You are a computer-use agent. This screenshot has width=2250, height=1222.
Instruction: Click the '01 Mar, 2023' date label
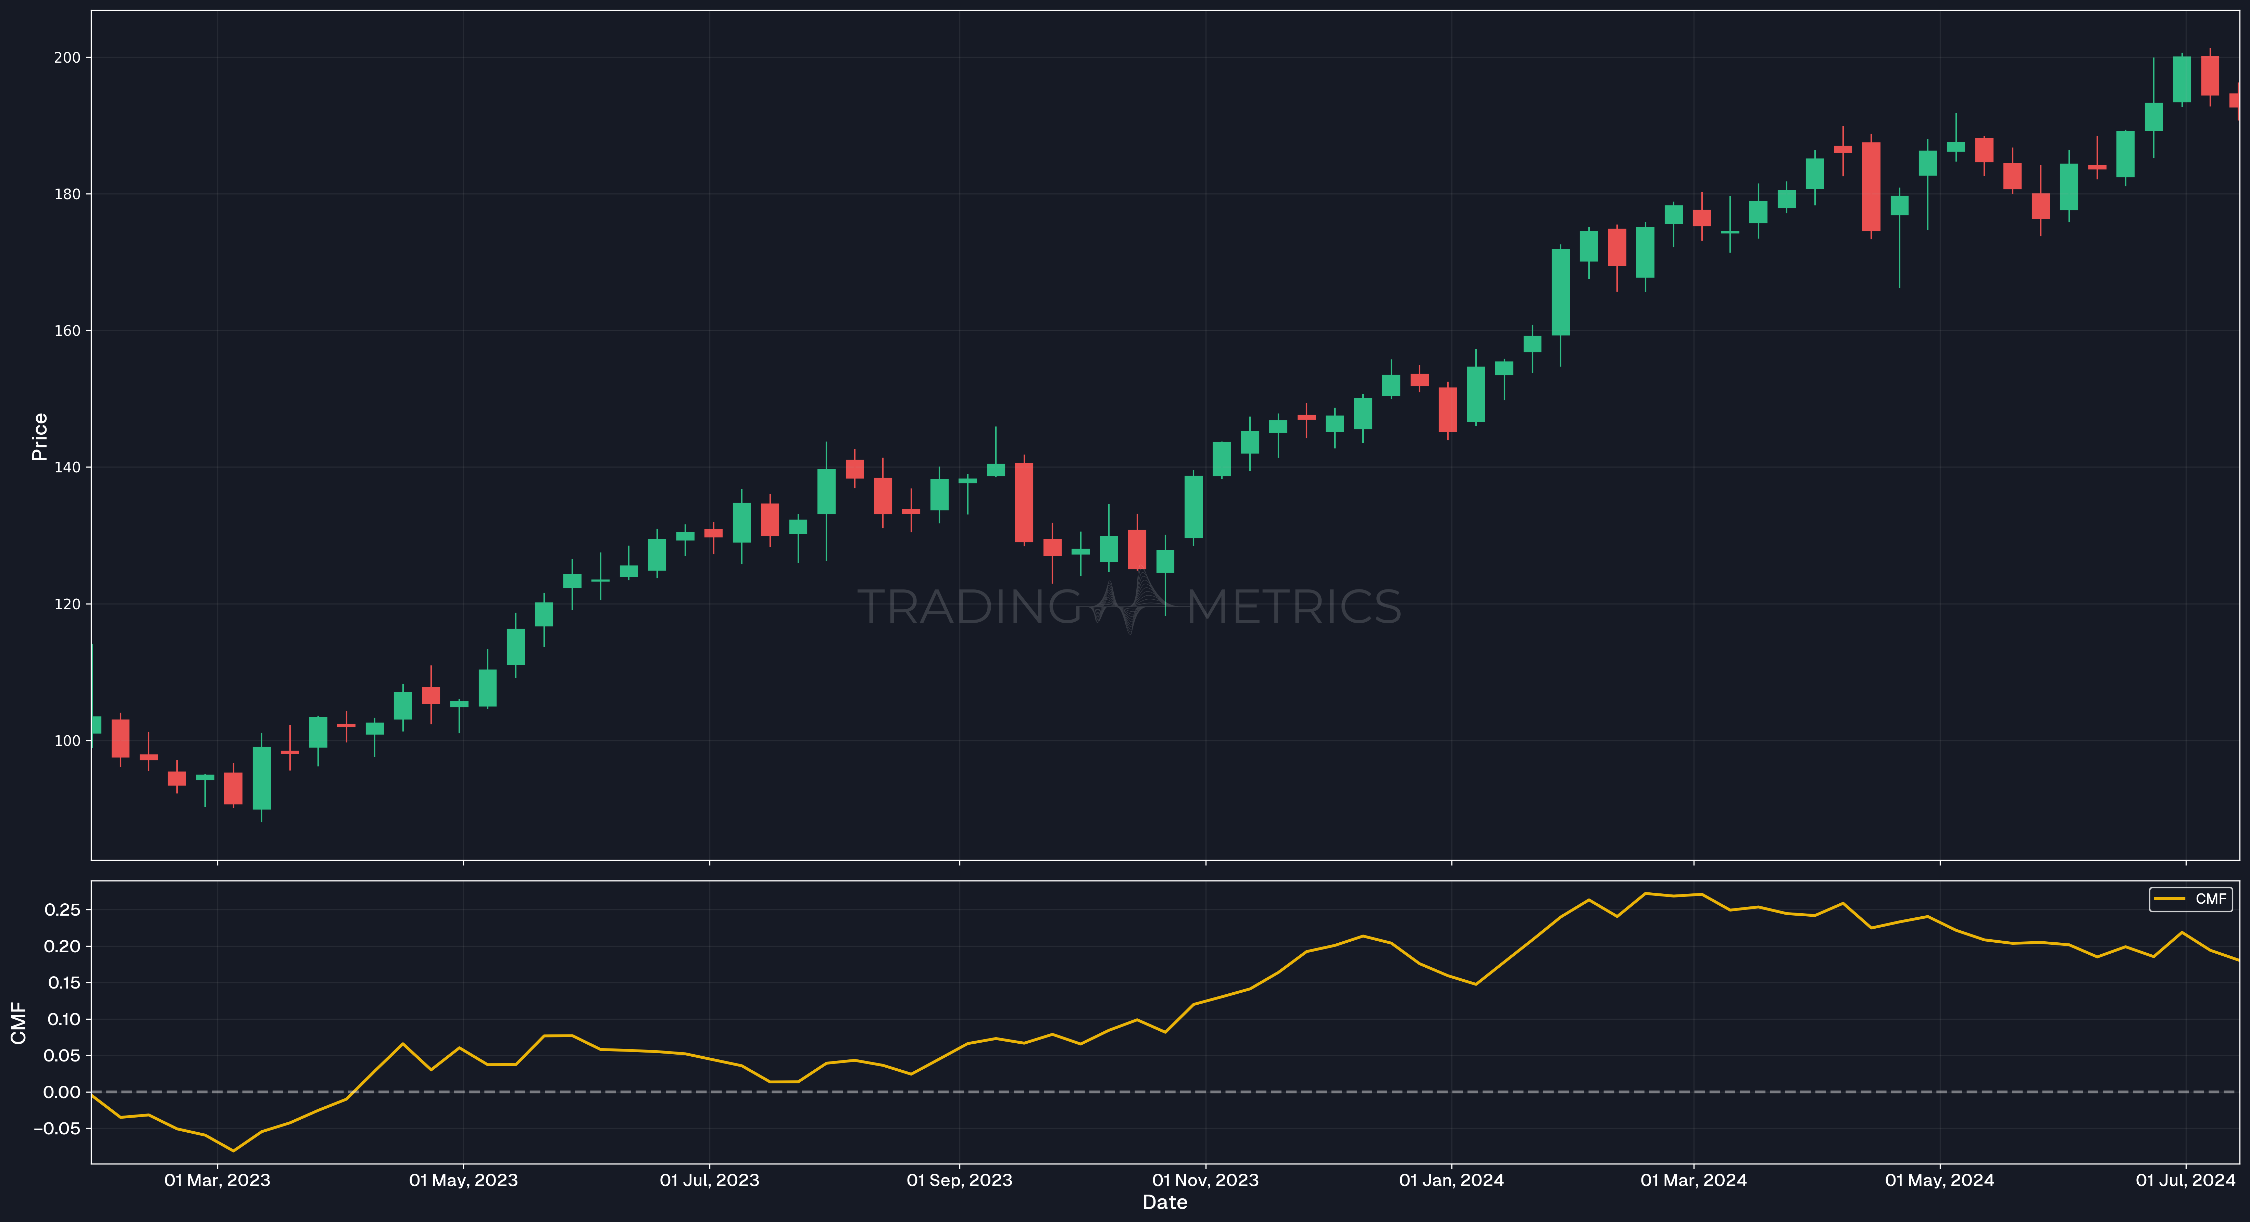coord(217,1180)
